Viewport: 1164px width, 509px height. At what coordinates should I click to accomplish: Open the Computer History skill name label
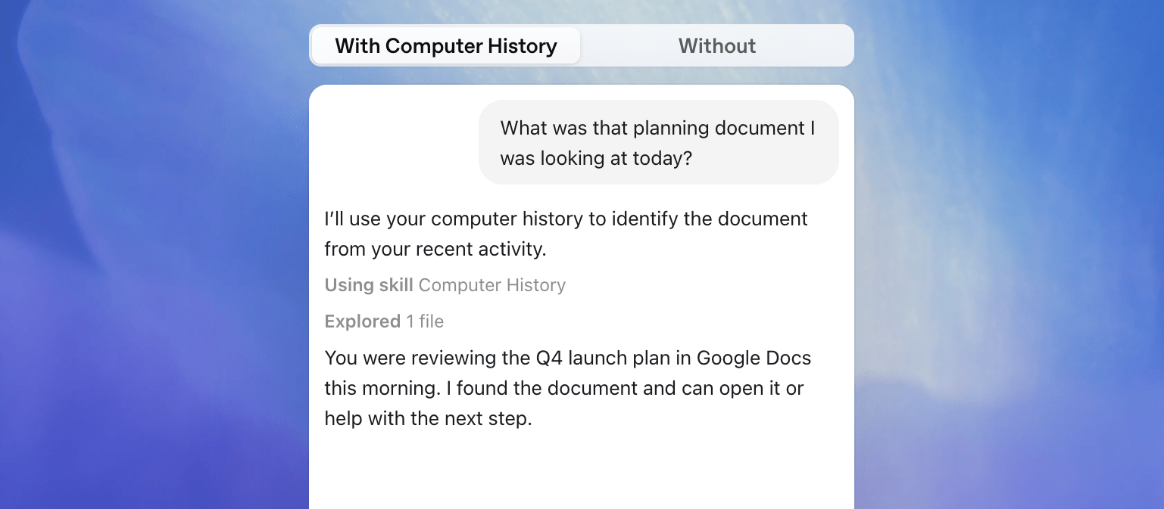tap(492, 285)
